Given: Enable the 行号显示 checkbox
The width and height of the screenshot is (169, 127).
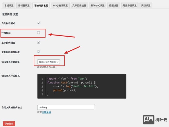Looking at the screenshot, I should click(x=38, y=33).
